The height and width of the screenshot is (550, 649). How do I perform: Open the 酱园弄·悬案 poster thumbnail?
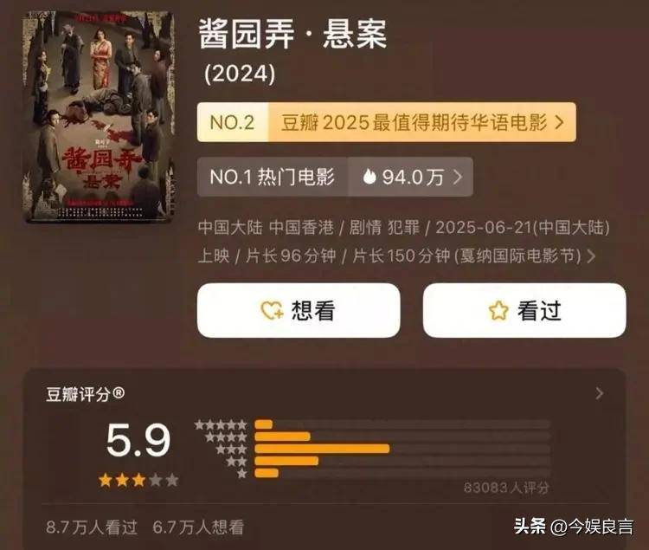(100, 117)
